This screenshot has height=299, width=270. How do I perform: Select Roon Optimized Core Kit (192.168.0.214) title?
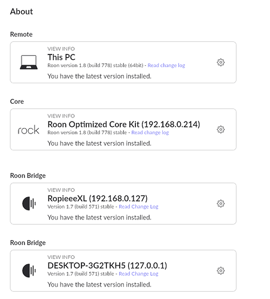coord(124,125)
